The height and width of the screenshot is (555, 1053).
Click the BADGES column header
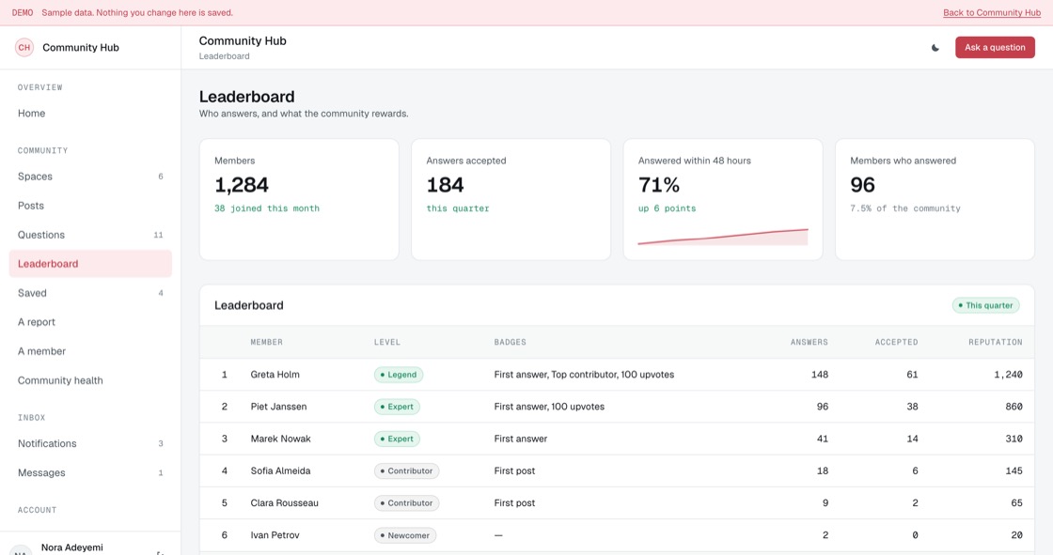pos(510,342)
